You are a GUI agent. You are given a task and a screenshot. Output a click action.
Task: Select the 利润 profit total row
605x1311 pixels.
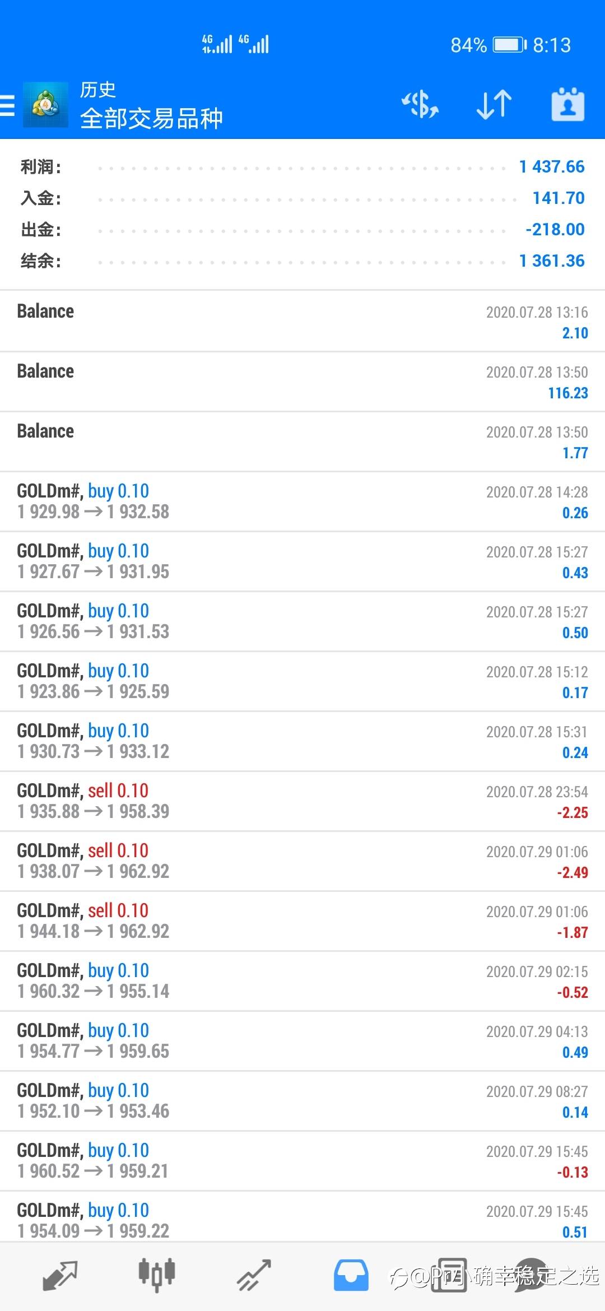(x=302, y=167)
